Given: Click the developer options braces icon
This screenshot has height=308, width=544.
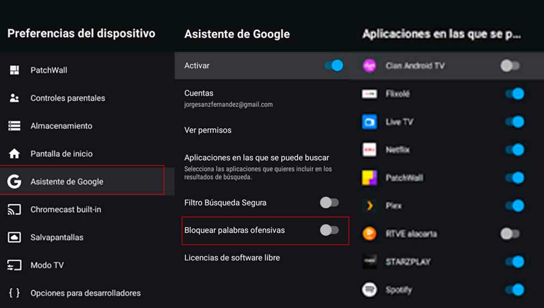Looking at the screenshot, I should [x=14, y=293].
